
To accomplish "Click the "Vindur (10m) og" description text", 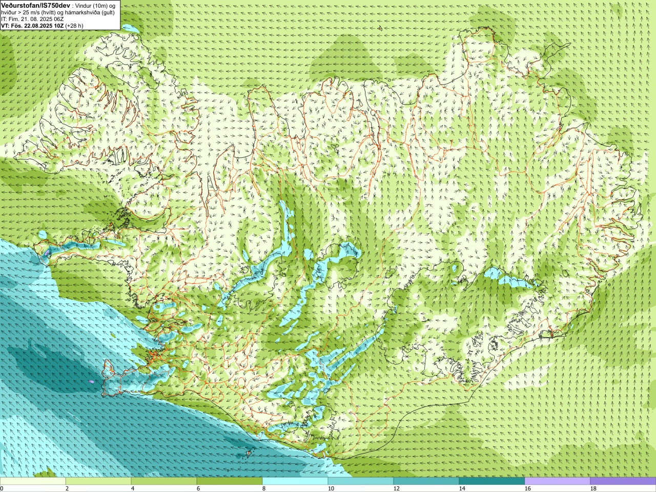I will tap(96, 5).
